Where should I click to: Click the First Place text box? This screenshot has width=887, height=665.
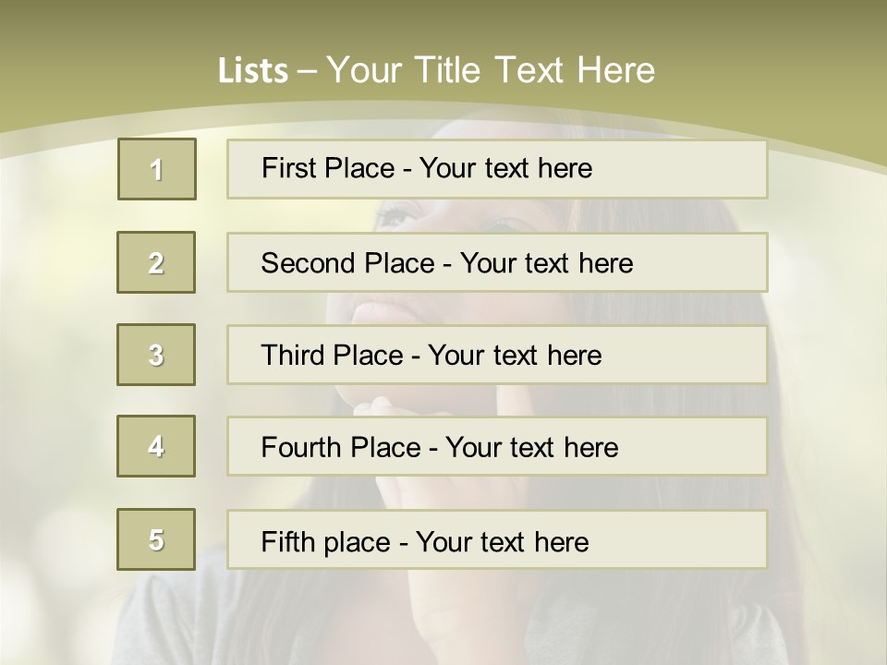tap(496, 169)
